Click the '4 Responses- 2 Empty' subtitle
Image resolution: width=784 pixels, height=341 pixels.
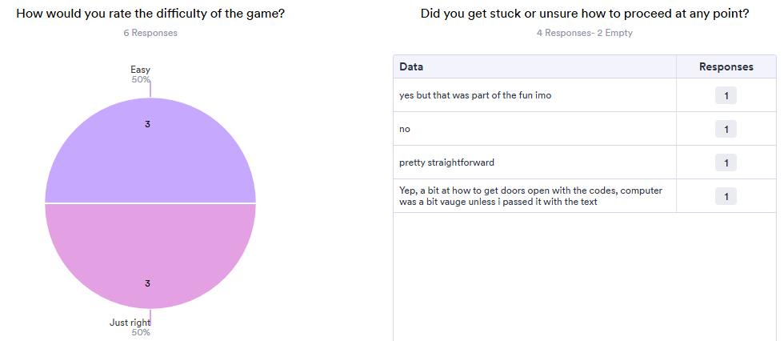click(585, 33)
